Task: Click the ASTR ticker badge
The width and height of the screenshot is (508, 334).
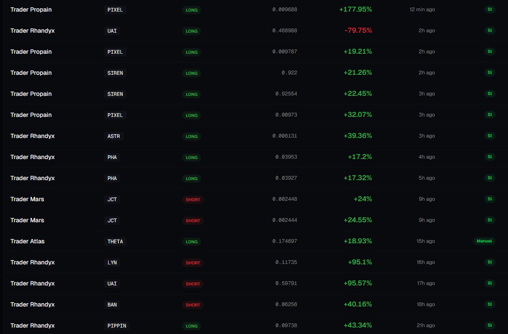Action: pyautogui.click(x=113, y=136)
